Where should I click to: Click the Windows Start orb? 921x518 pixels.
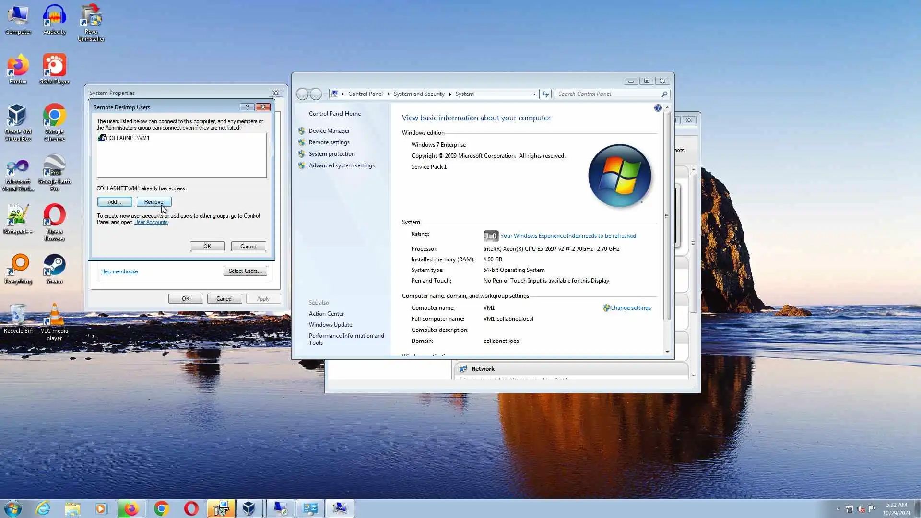tap(13, 508)
